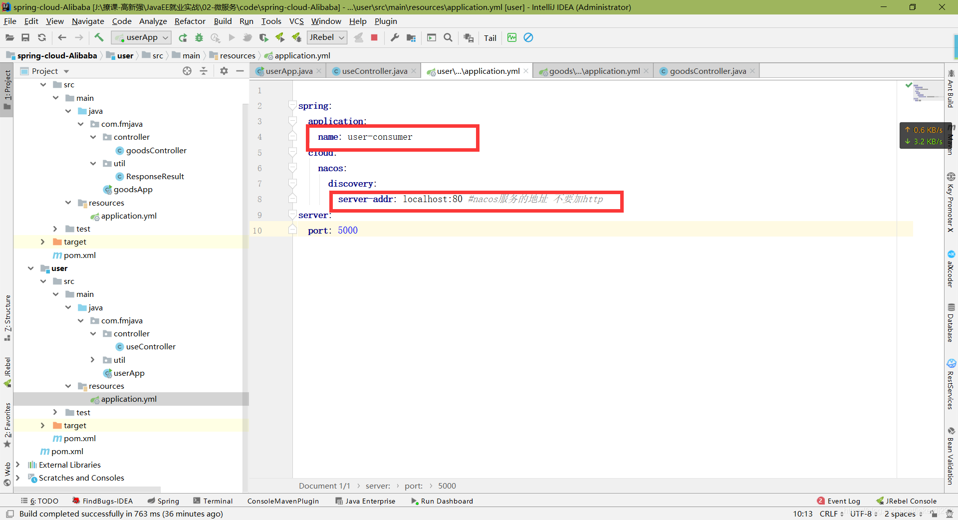Open Project Structure icon
This screenshot has width=958, height=520.
[411, 37]
